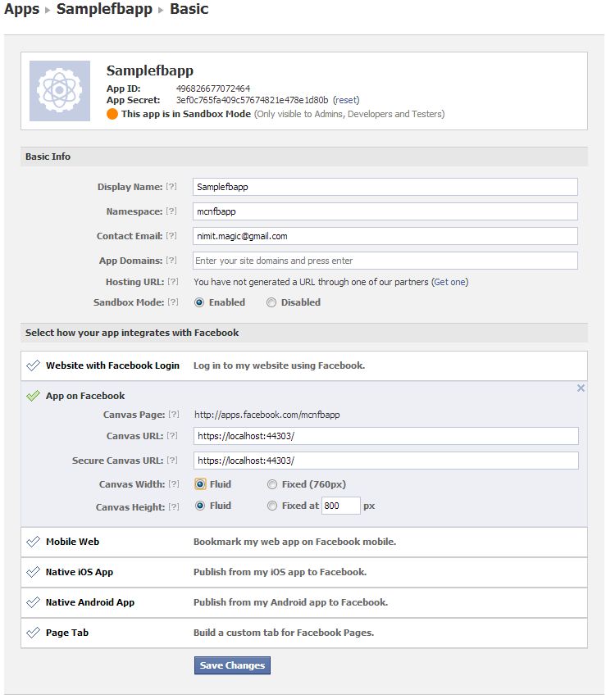Click the checkmark icon next to Page Tab
Image resolution: width=606 pixels, height=699 pixels.
(x=33, y=633)
